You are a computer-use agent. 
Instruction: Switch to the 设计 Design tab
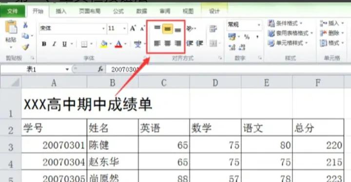point(214,11)
